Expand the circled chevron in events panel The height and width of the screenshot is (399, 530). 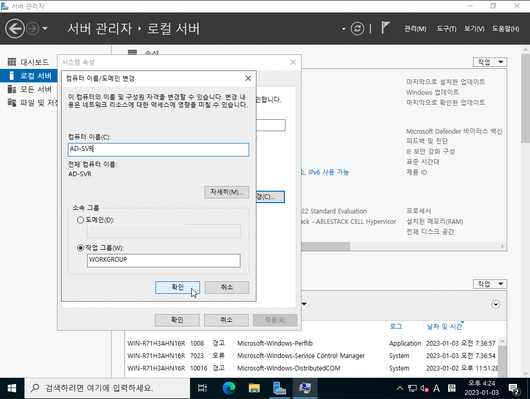(x=495, y=304)
